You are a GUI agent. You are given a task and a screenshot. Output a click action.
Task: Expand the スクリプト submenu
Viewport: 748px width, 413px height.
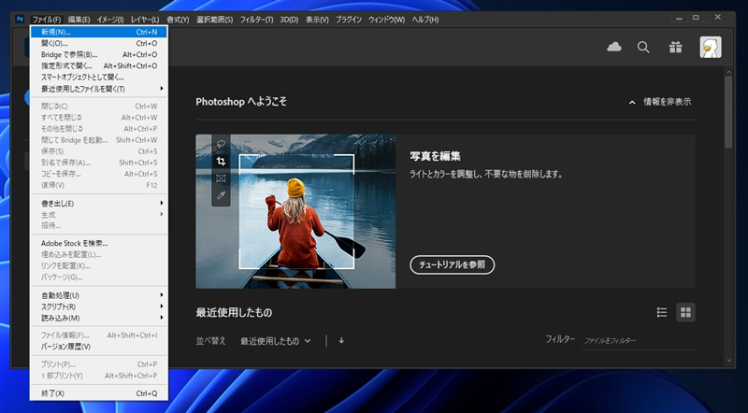[x=99, y=306]
